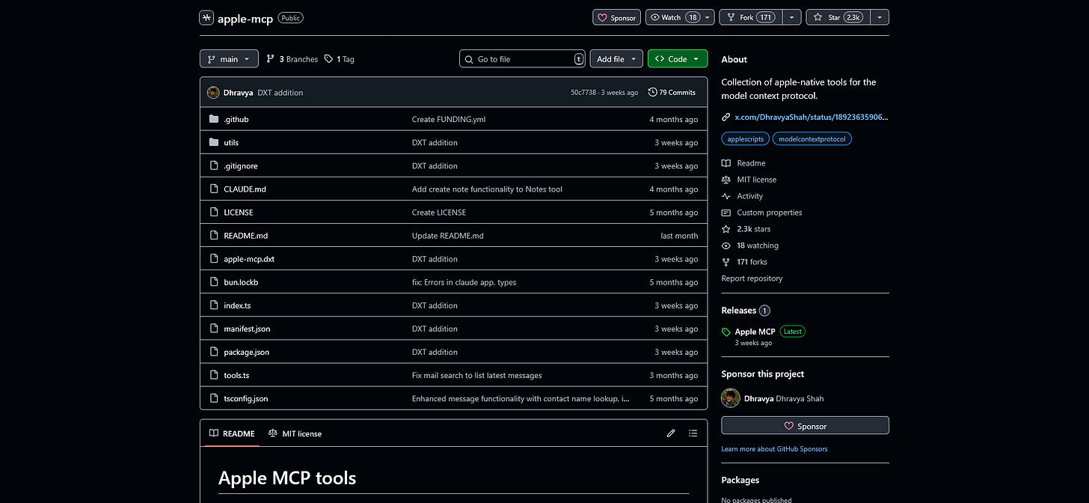Click the eye icon beside 18 watching

726,246
